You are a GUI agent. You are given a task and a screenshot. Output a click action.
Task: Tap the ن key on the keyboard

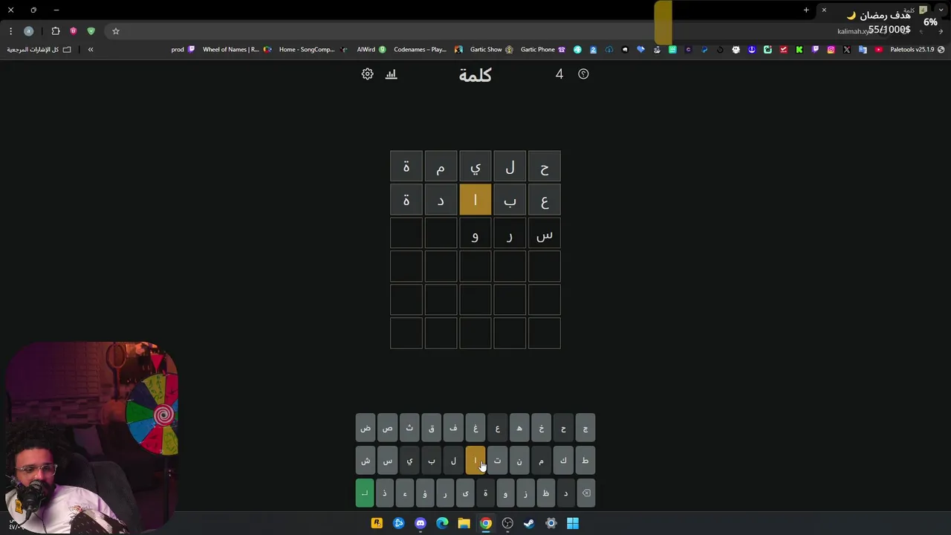coord(519,461)
